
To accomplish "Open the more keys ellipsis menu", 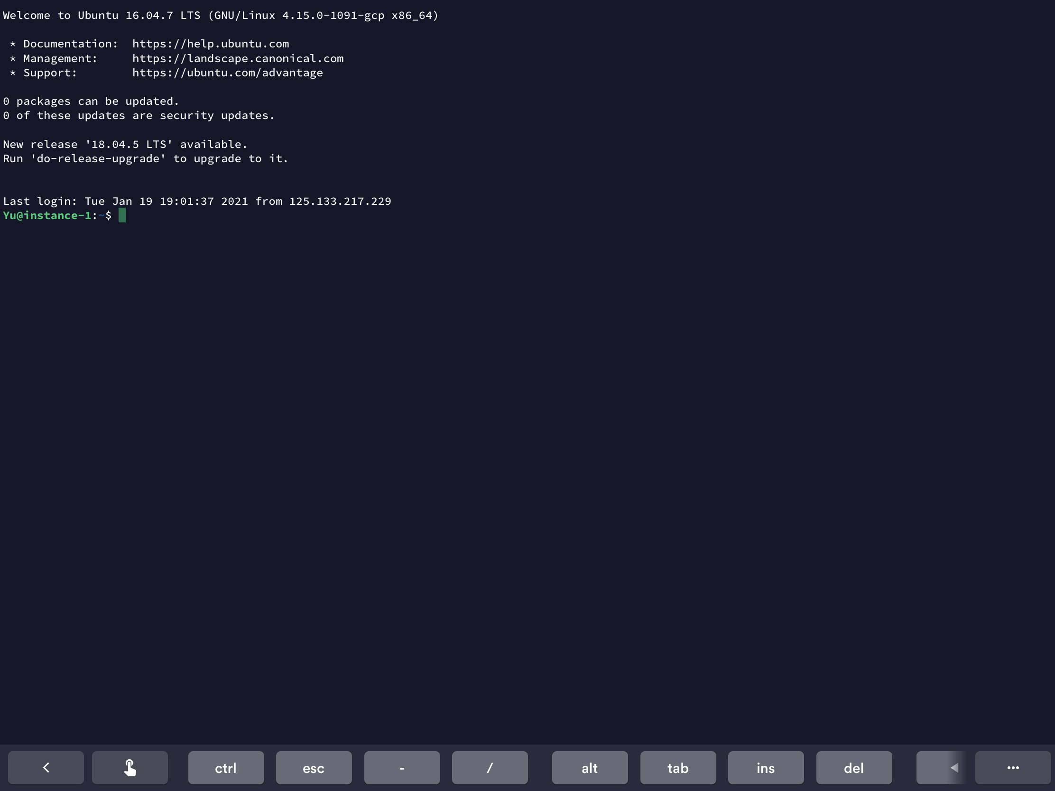I will [x=1013, y=768].
